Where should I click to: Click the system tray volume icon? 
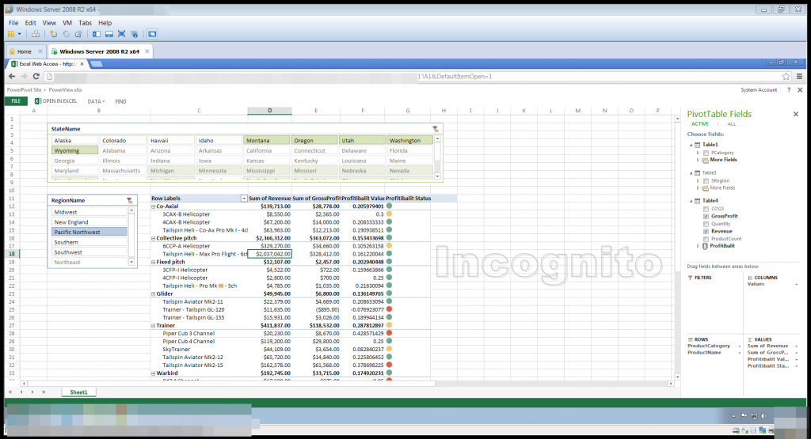click(x=764, y=416)
